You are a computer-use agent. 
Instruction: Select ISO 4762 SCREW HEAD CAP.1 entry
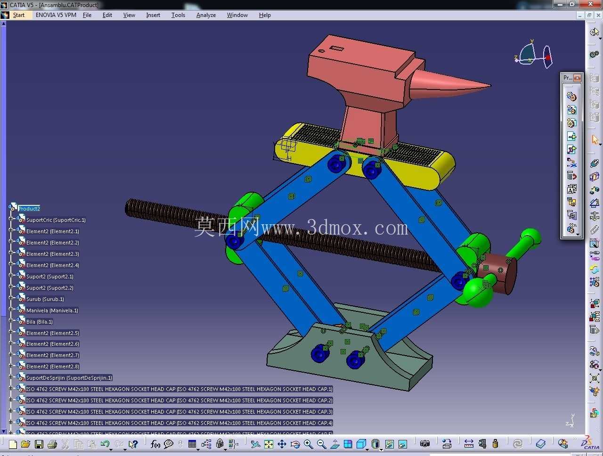(179, 389)
